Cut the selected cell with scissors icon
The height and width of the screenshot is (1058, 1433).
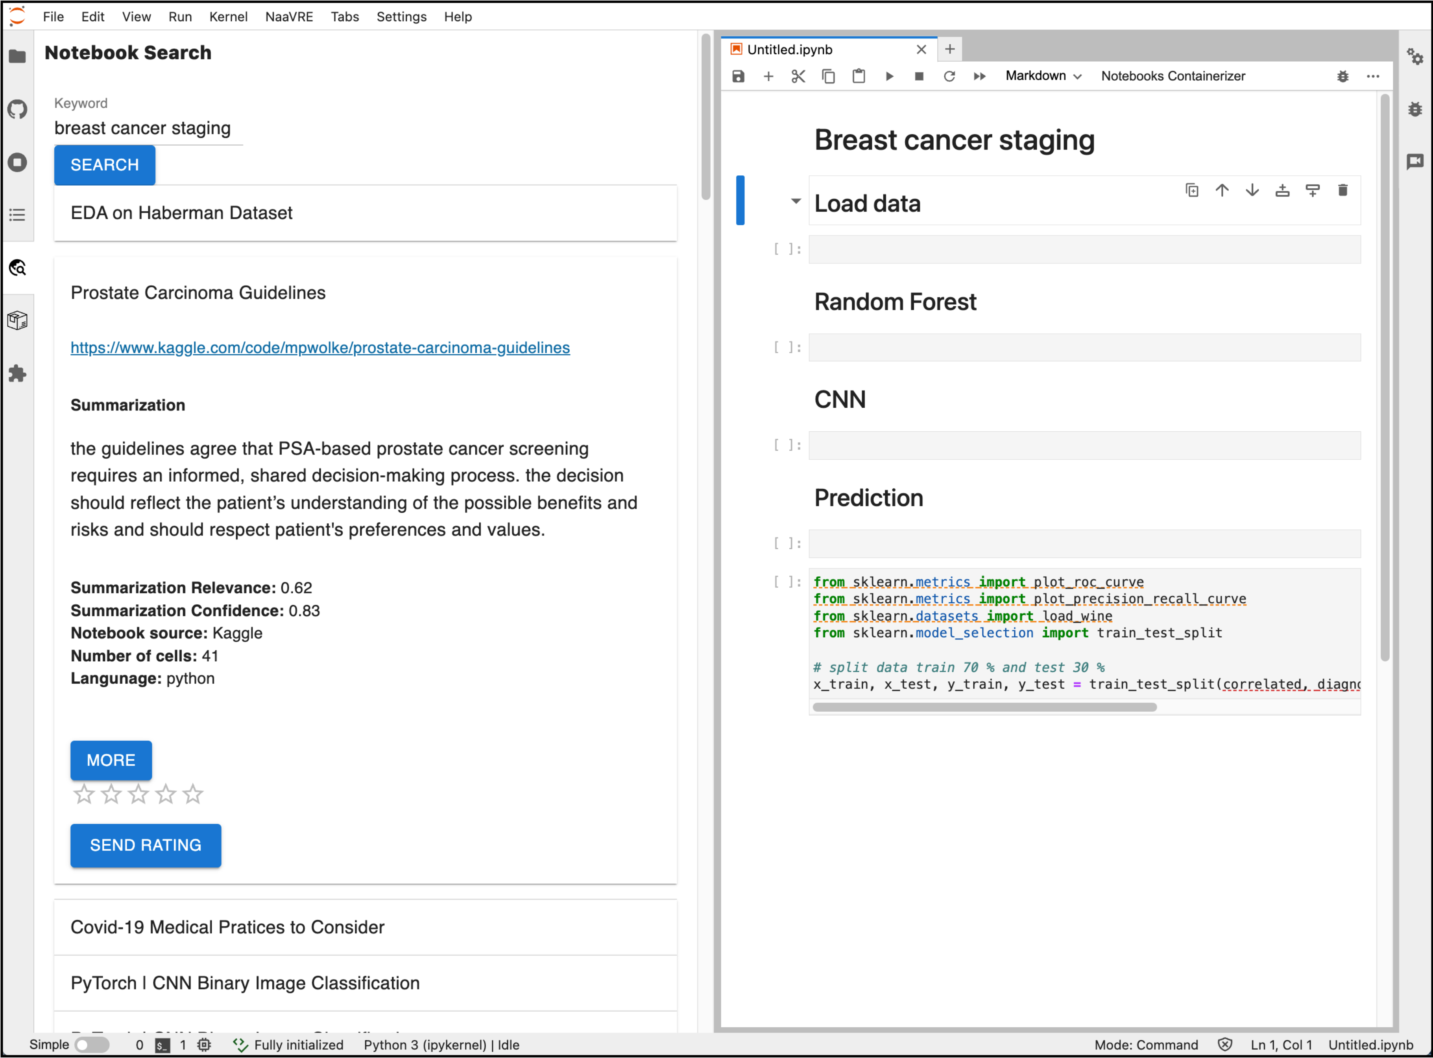tap(798, 76)
